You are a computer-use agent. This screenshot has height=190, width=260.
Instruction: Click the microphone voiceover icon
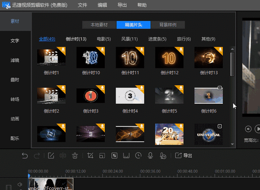point(150,155)
